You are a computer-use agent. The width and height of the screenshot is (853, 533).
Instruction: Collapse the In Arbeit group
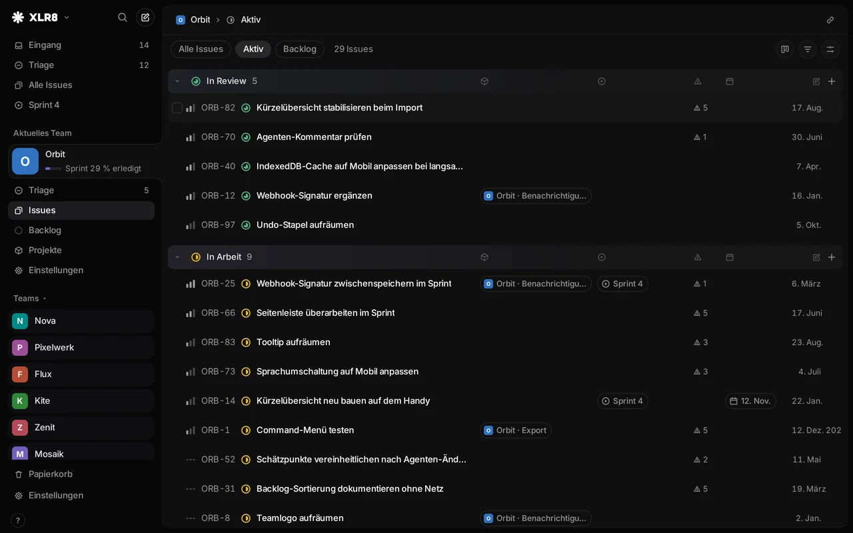pos(177,257)
